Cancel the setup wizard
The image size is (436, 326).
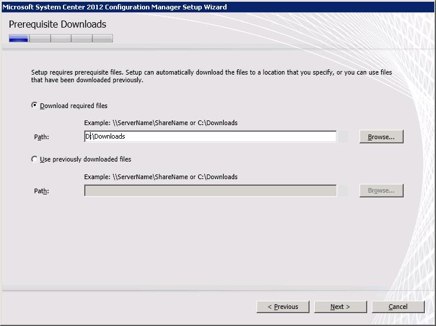pos(398,307)
